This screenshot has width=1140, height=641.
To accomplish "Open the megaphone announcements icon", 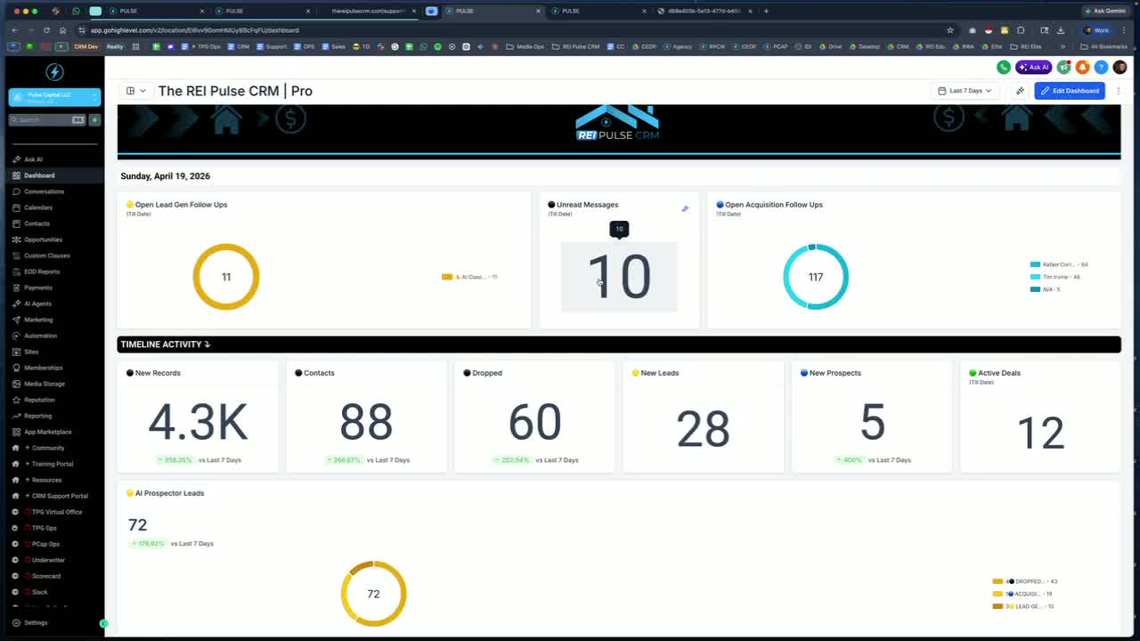I will pos(1064,67).
